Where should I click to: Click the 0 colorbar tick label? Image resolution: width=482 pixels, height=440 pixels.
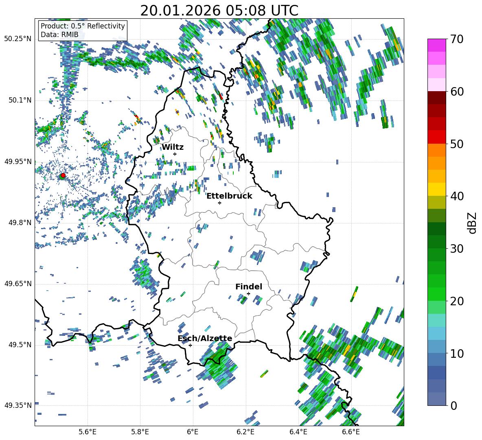tap(454, 405)
